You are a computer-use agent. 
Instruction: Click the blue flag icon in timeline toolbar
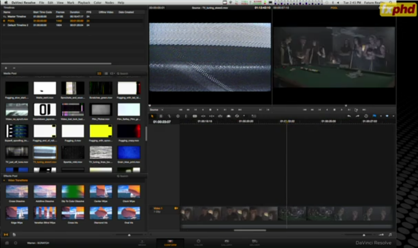coord(374,116)
